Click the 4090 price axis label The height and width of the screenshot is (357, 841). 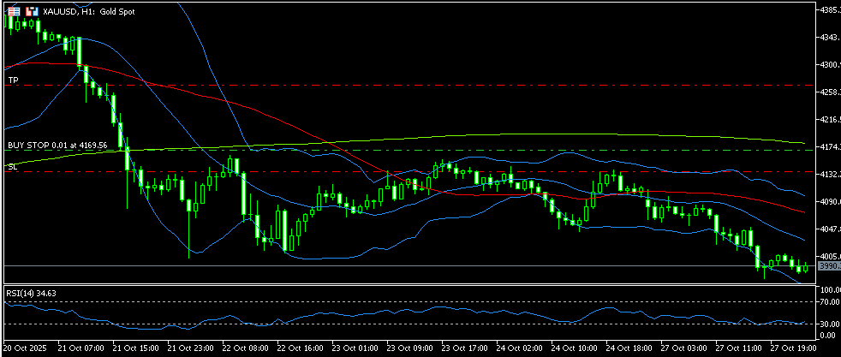click(x=830, y=201)
